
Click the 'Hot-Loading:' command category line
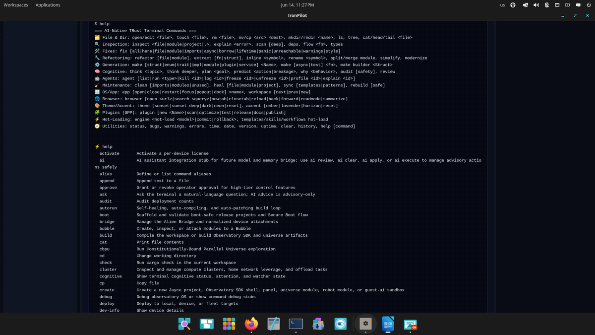[x=211, y=119]
